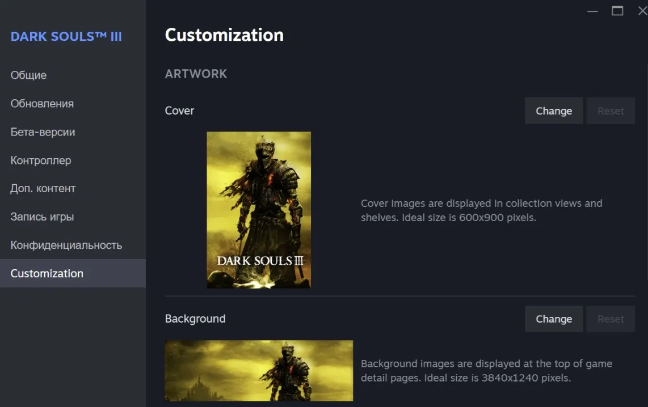Click the ARTWORK section header
This screenshot has height=407, width=648.
click(196, 74)
